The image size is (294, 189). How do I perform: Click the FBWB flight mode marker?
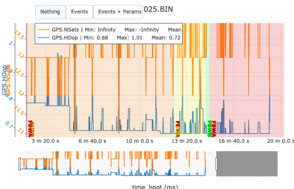point(209,129)
